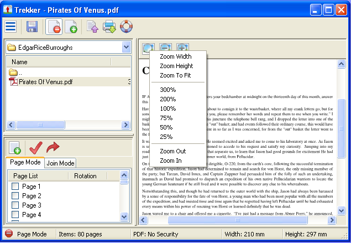Image resolution: width=351 pixels, height=243 pixels.
Task: Tick the Page 3 checkbox
Action: 15,205
